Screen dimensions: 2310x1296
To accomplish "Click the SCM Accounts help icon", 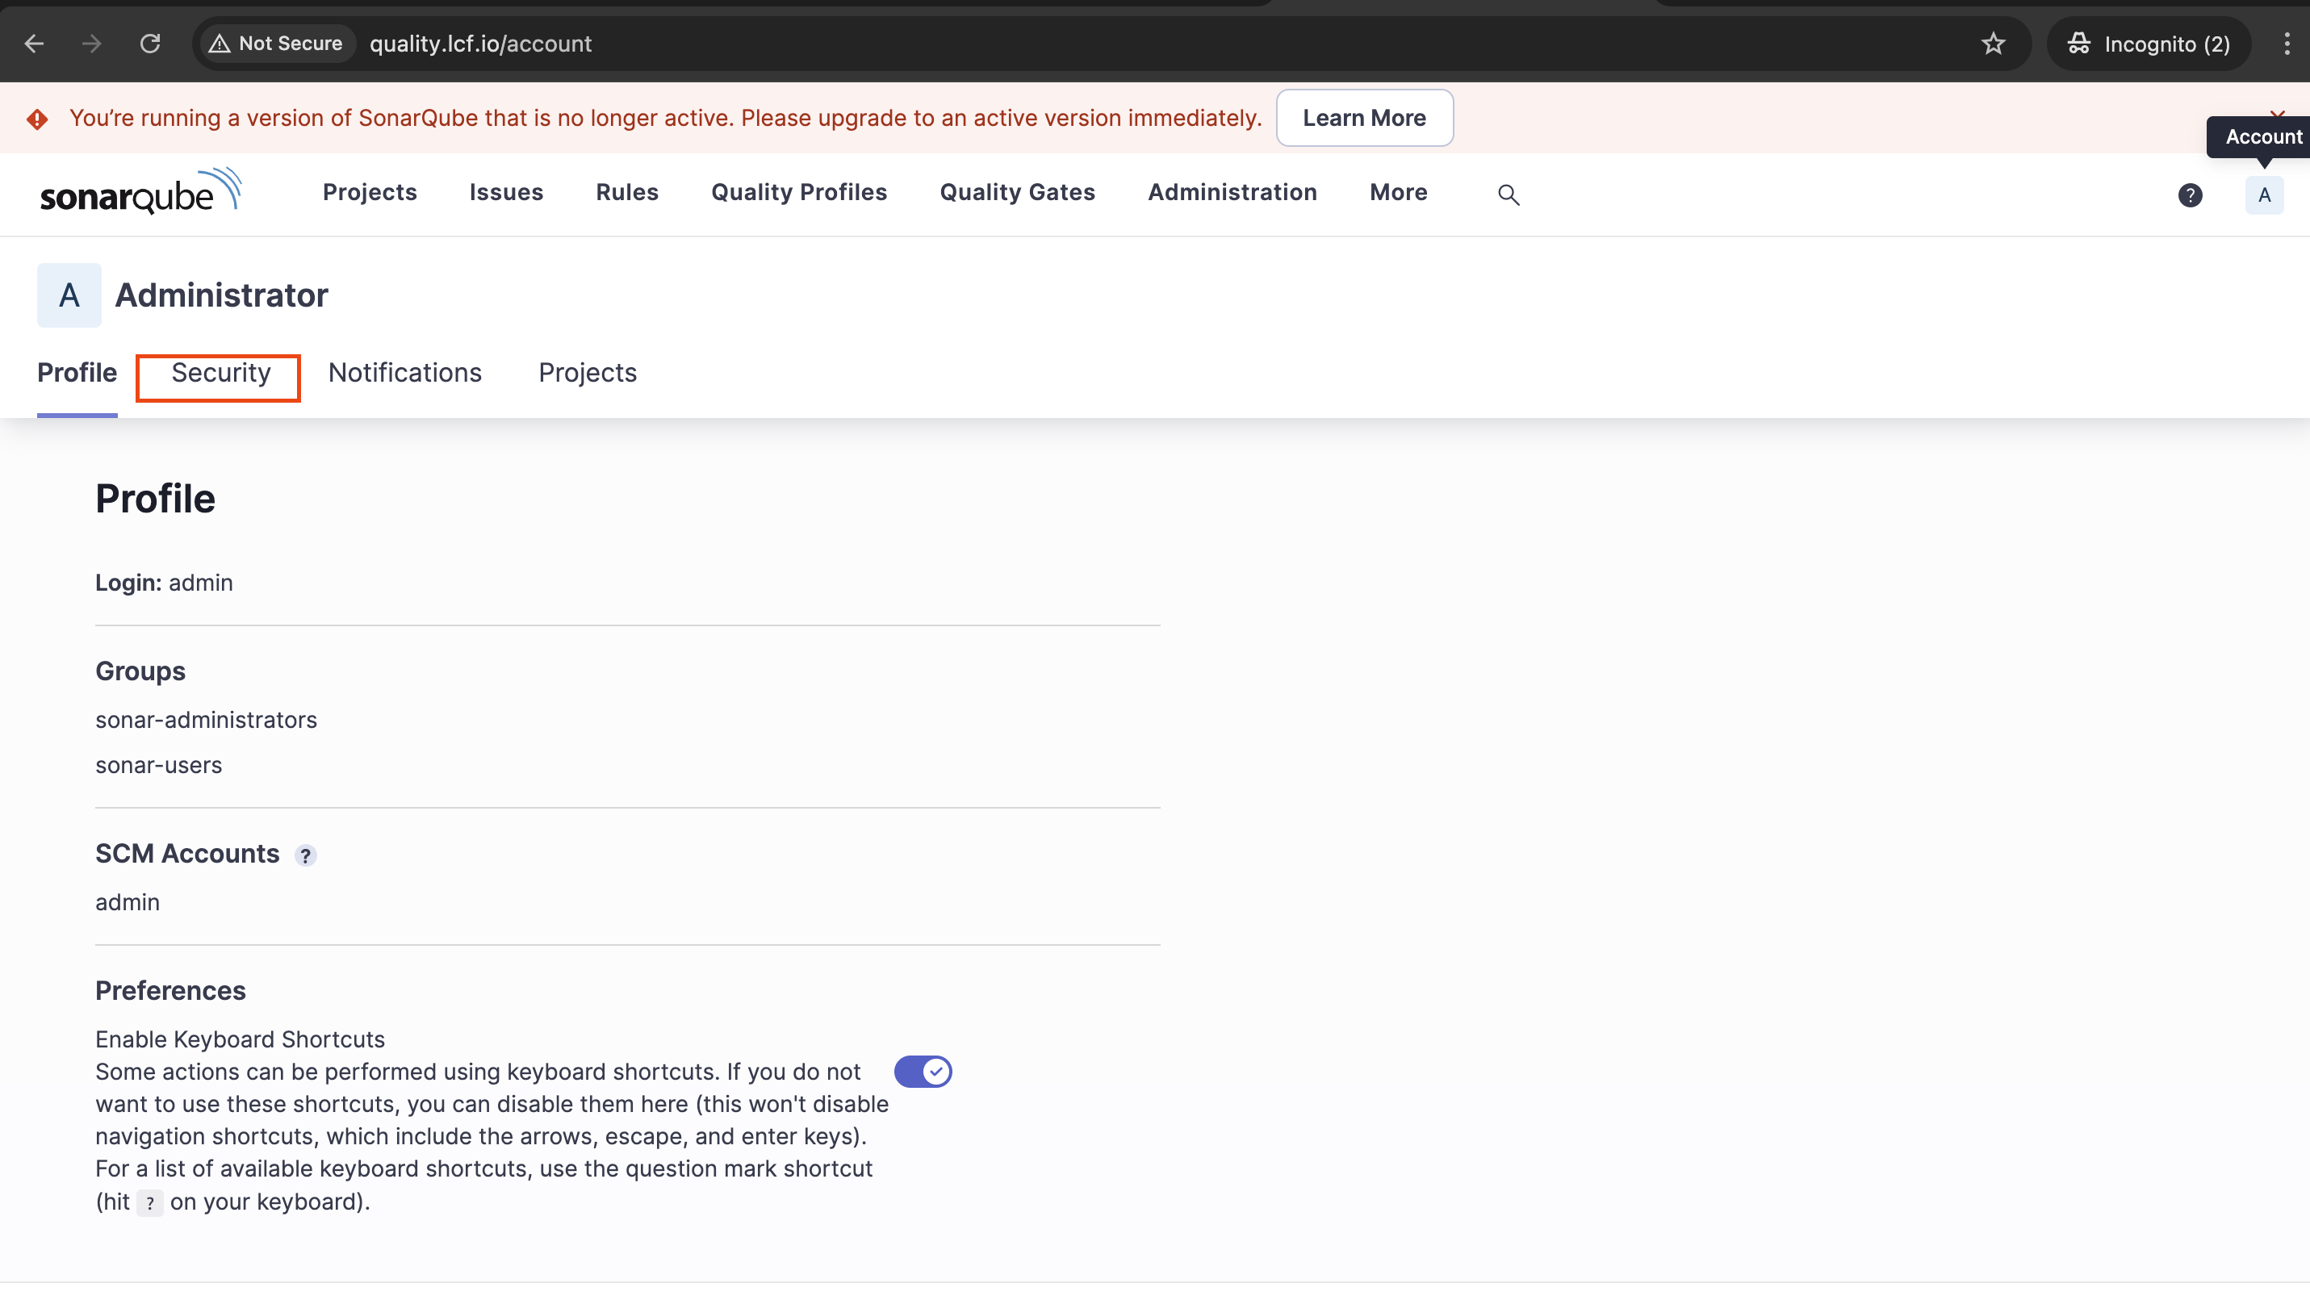I will pyautogui.click(x=306, y=856).
